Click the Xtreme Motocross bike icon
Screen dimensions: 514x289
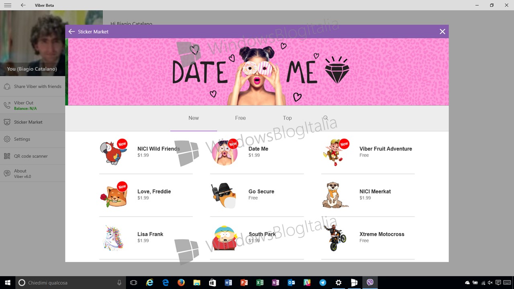pos(335,238)
